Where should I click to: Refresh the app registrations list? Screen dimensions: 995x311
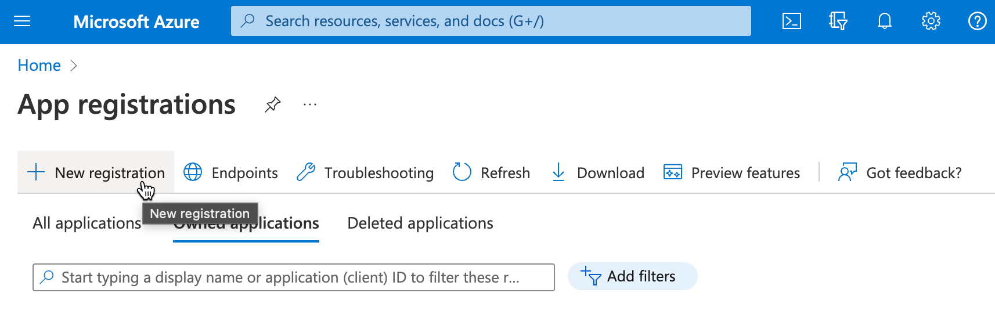click(x=491, y=172)
